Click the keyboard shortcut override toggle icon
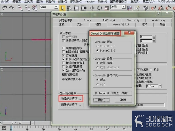This screenshot has height=131, width=175. click(x=145, y=8)
